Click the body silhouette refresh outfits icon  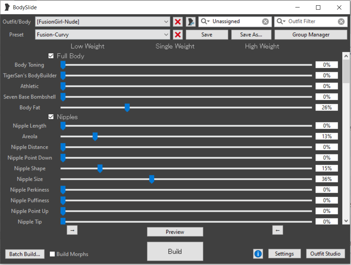click(191, 22)
